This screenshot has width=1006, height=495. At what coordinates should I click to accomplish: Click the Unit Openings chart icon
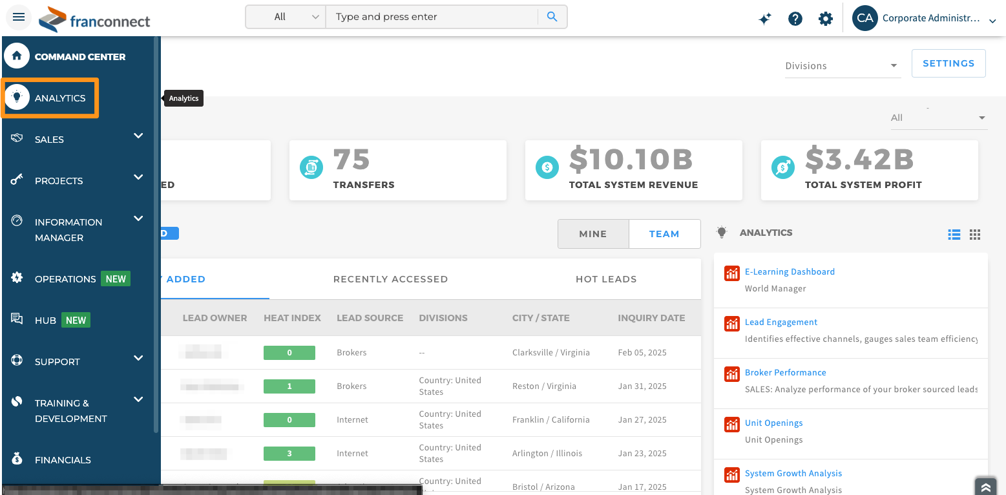click(731, 424)
